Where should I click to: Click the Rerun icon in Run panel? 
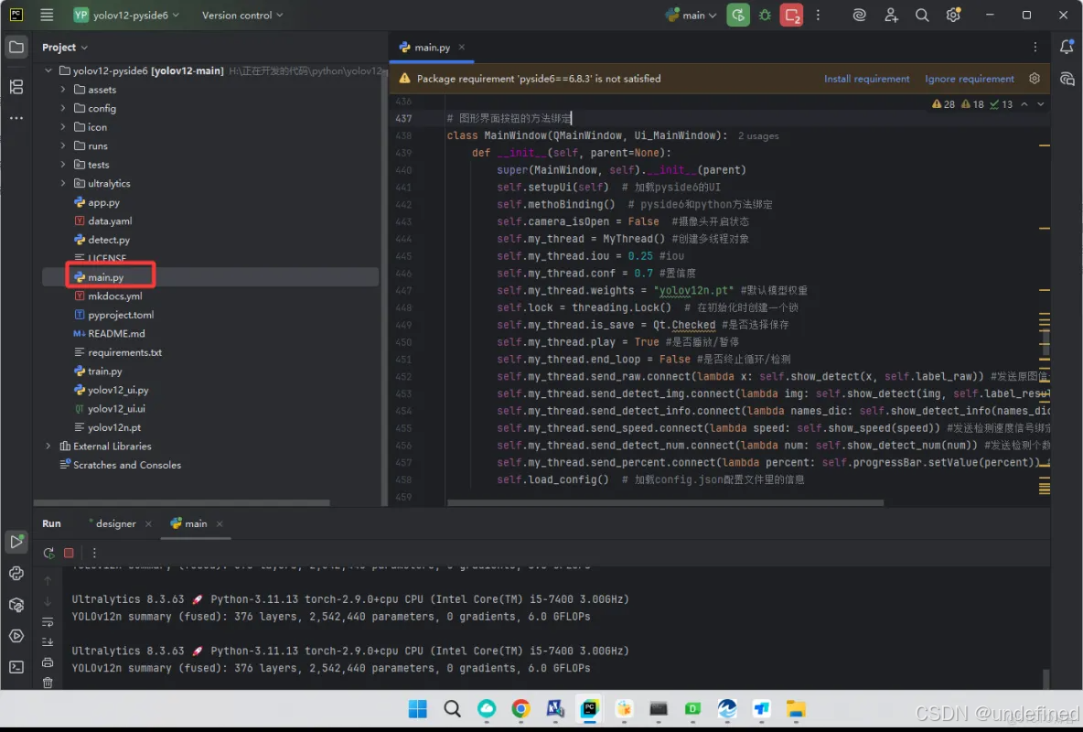pos(48,553)
